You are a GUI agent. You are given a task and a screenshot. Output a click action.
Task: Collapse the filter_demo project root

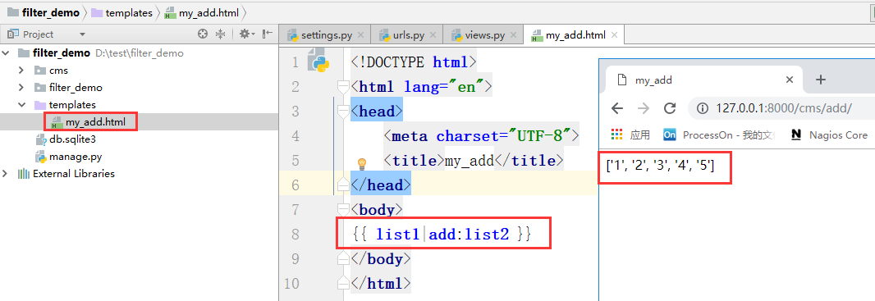[5, 53]
